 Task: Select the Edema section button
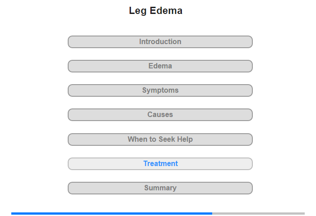[x=160, y=66]
